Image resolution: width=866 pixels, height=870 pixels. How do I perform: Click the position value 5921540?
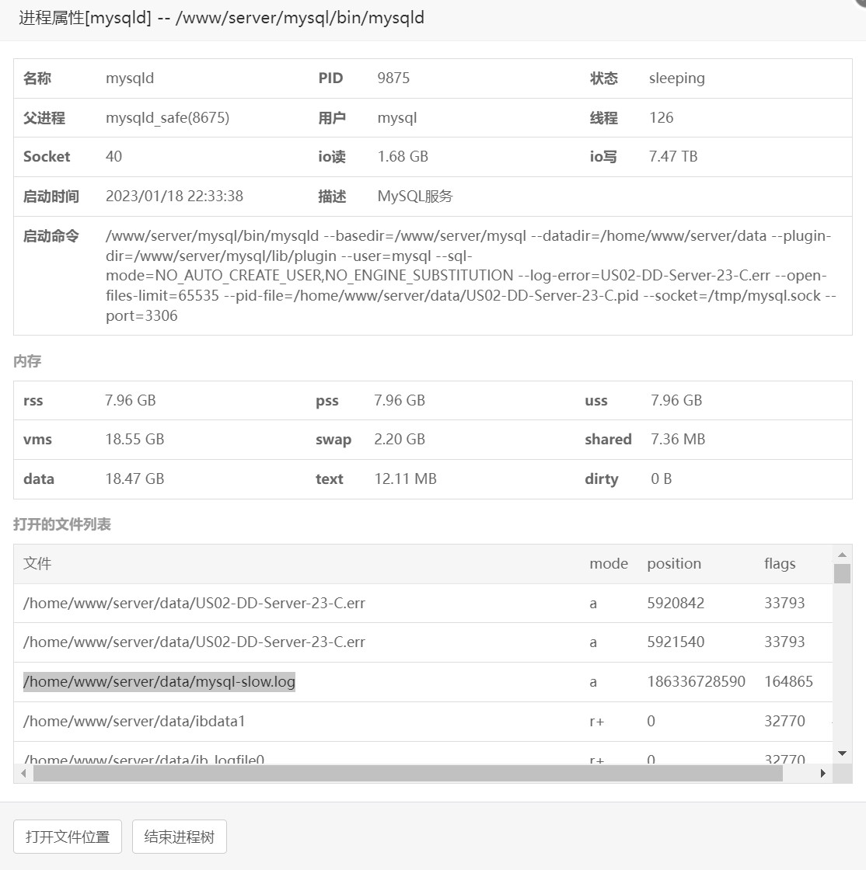[676, 642]
